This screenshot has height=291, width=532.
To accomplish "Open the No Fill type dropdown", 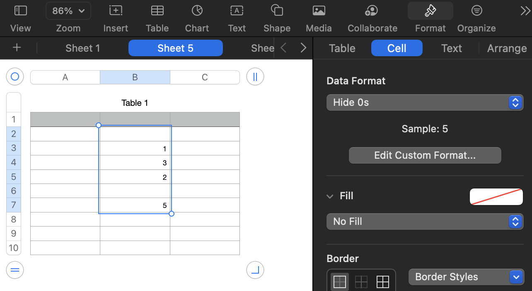I will pos(425,222).
